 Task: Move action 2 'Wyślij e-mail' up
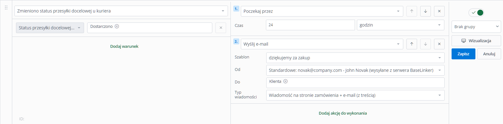(x=412, y=44)
